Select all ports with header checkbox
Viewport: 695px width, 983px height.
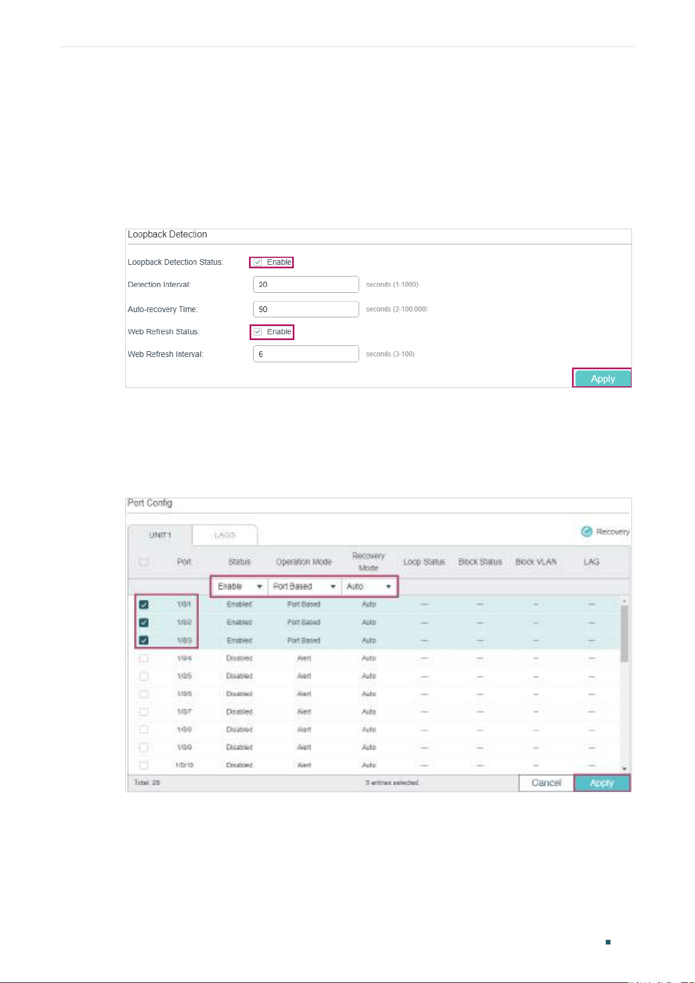coord(144,562)
